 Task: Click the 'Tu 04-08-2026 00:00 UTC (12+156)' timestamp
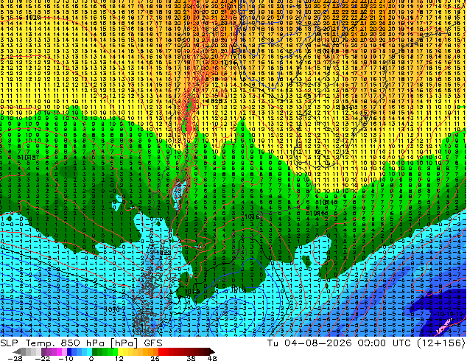coord(366,343)
